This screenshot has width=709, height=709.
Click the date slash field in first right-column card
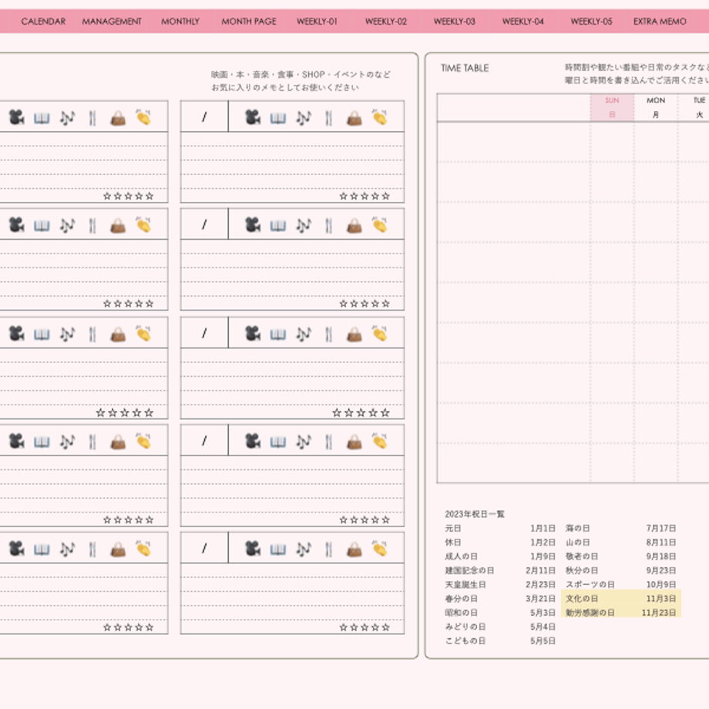(204, 116)
